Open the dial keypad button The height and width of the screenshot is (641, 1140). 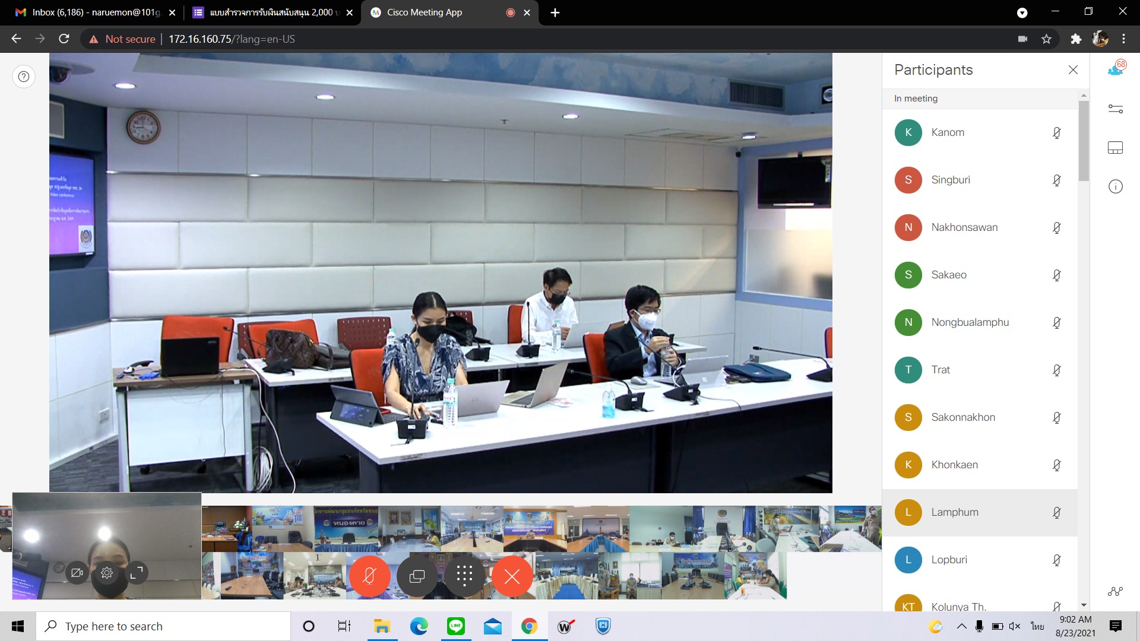coord(464,576)
